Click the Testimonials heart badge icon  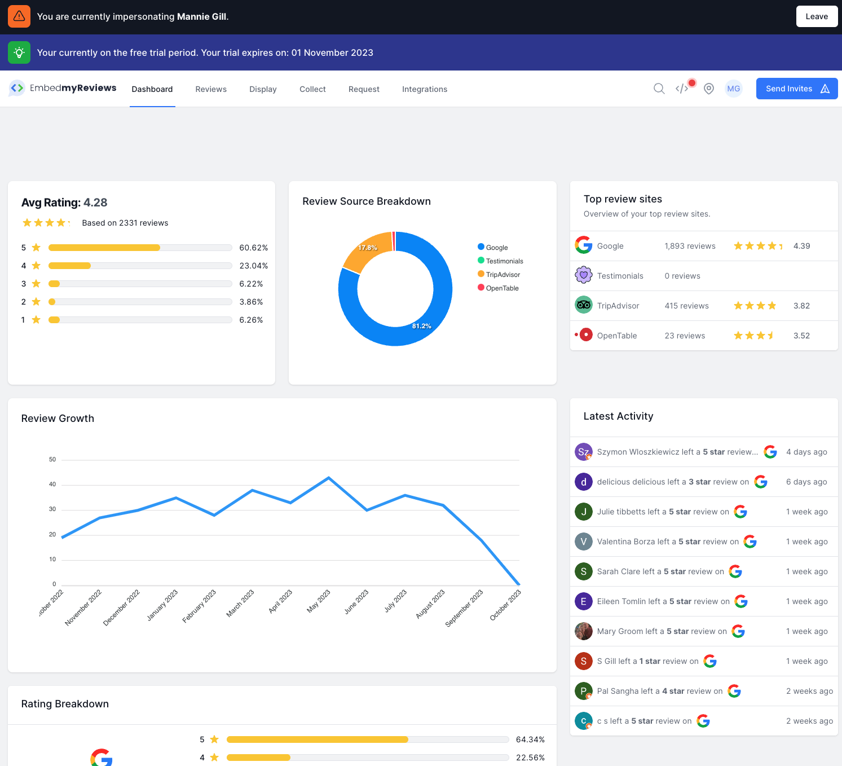click(584, 275)
